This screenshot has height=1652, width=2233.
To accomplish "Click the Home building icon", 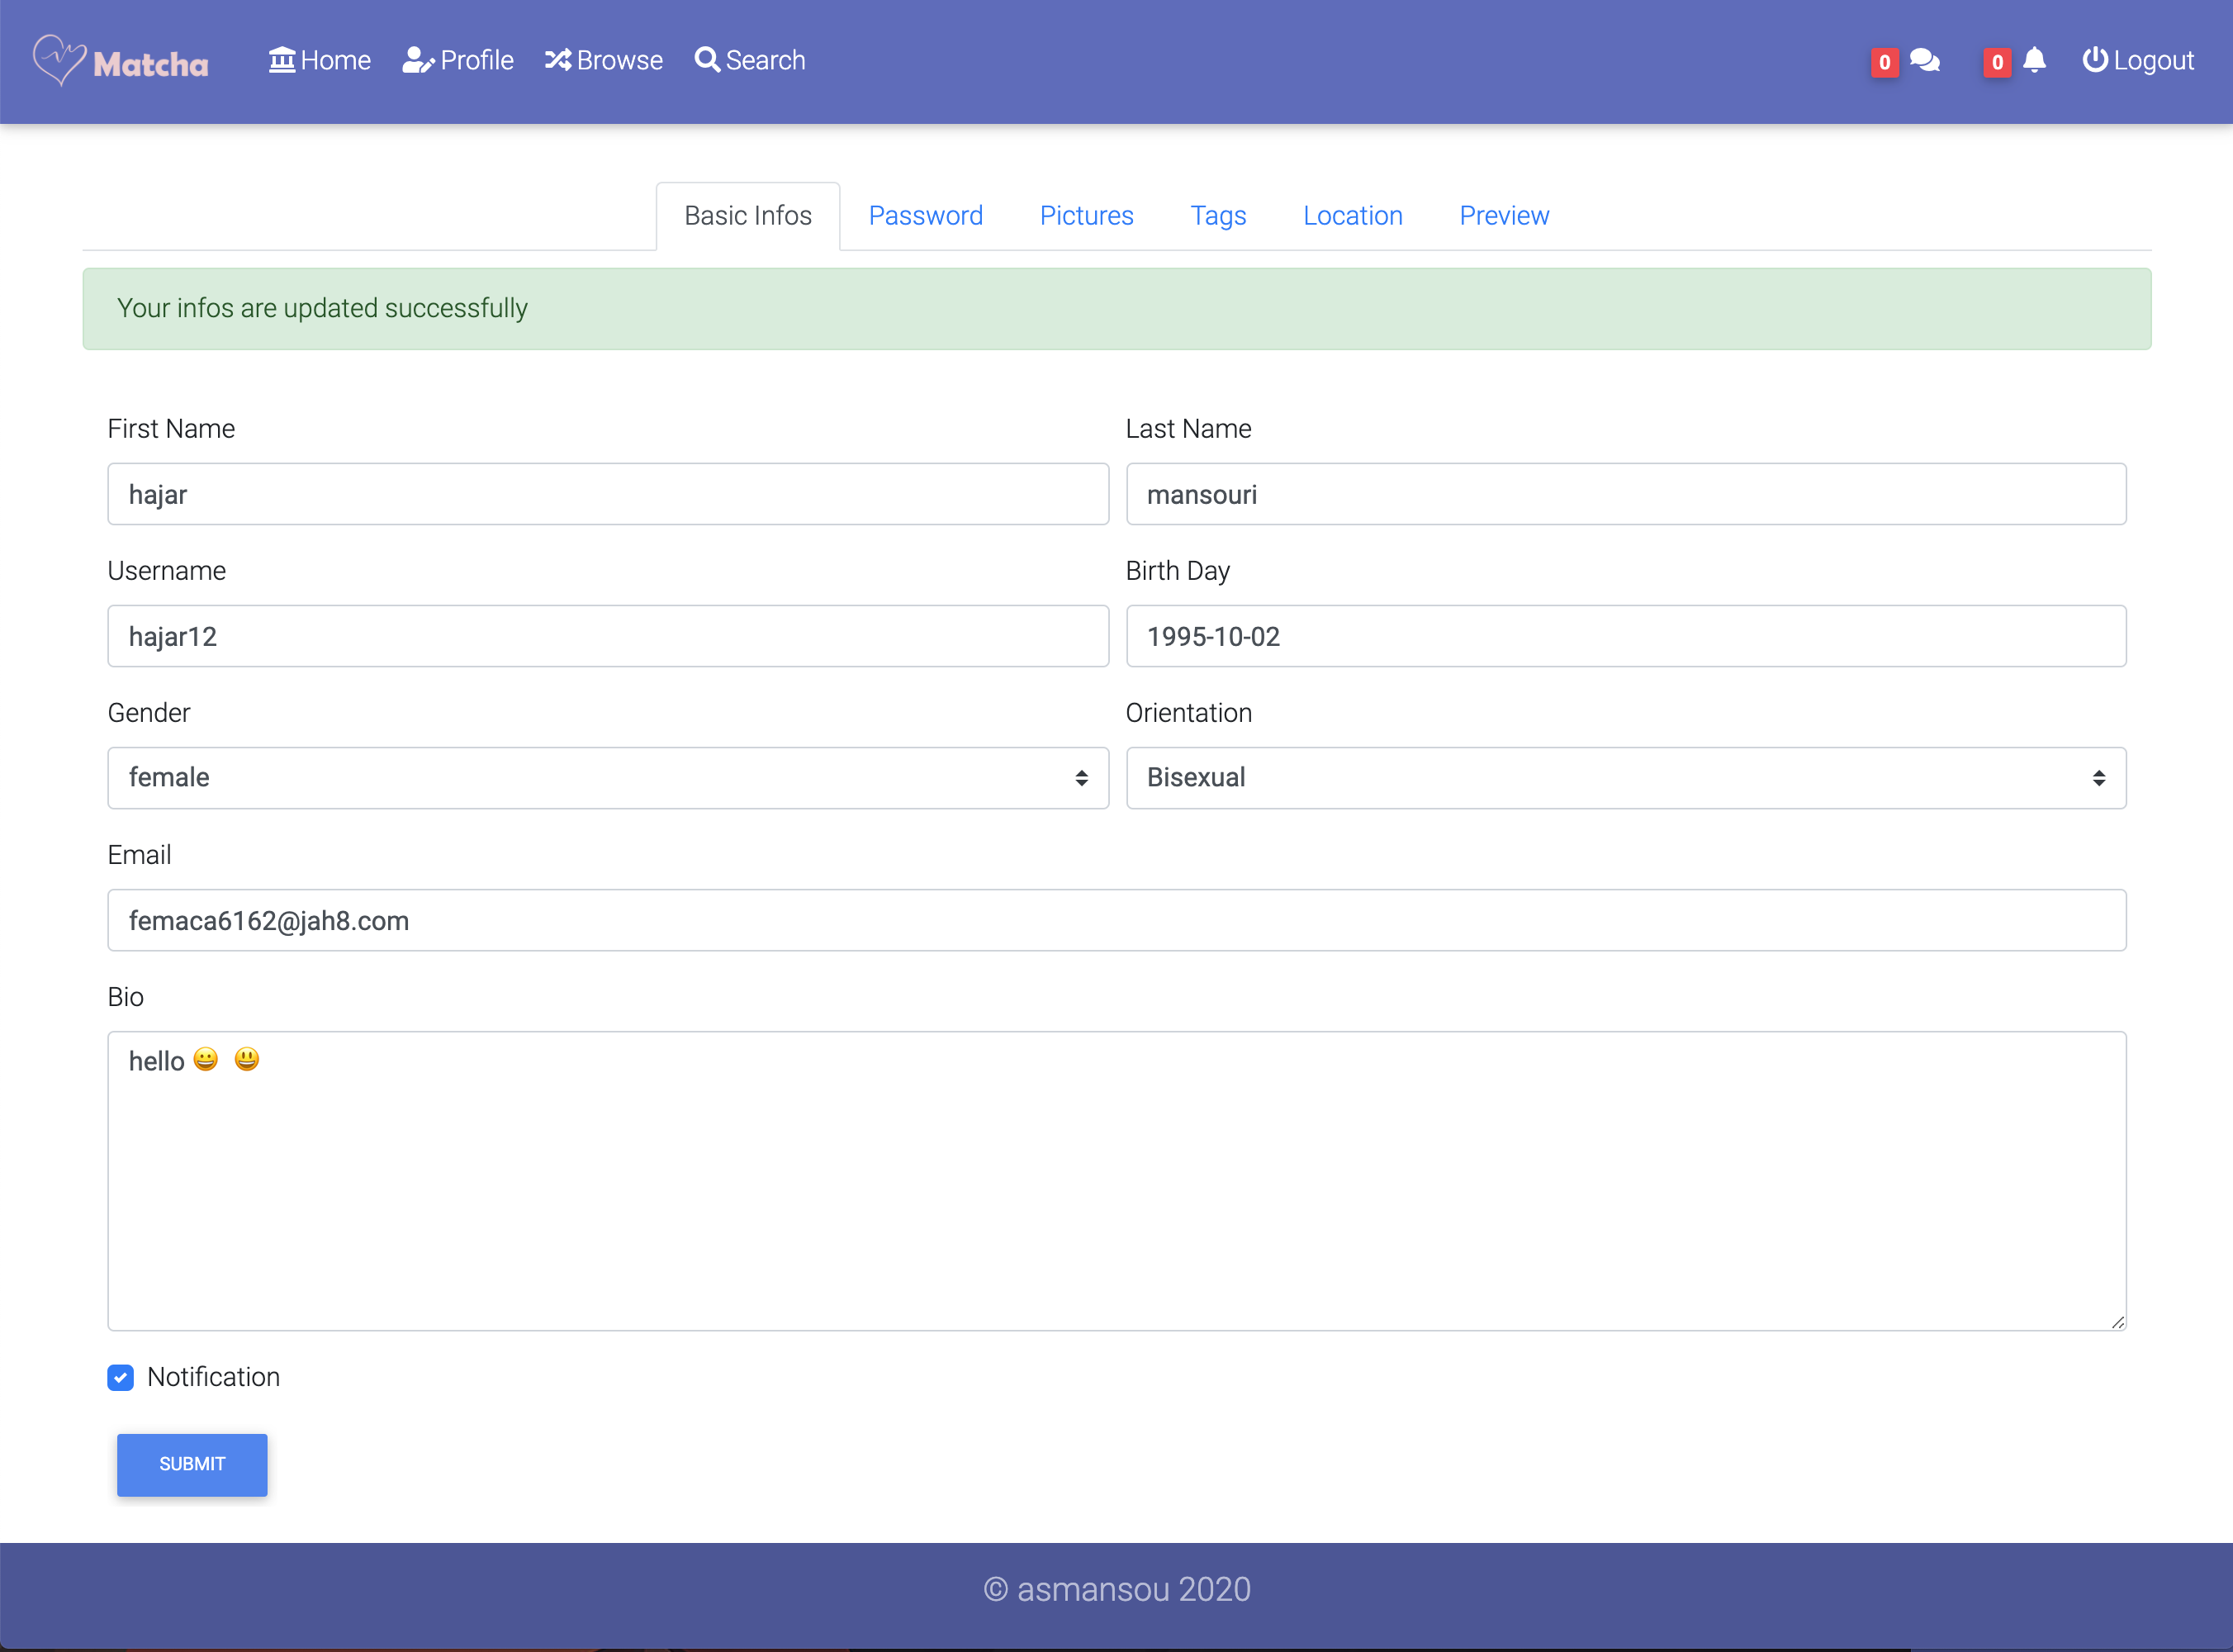I will (x=282, y=60).
